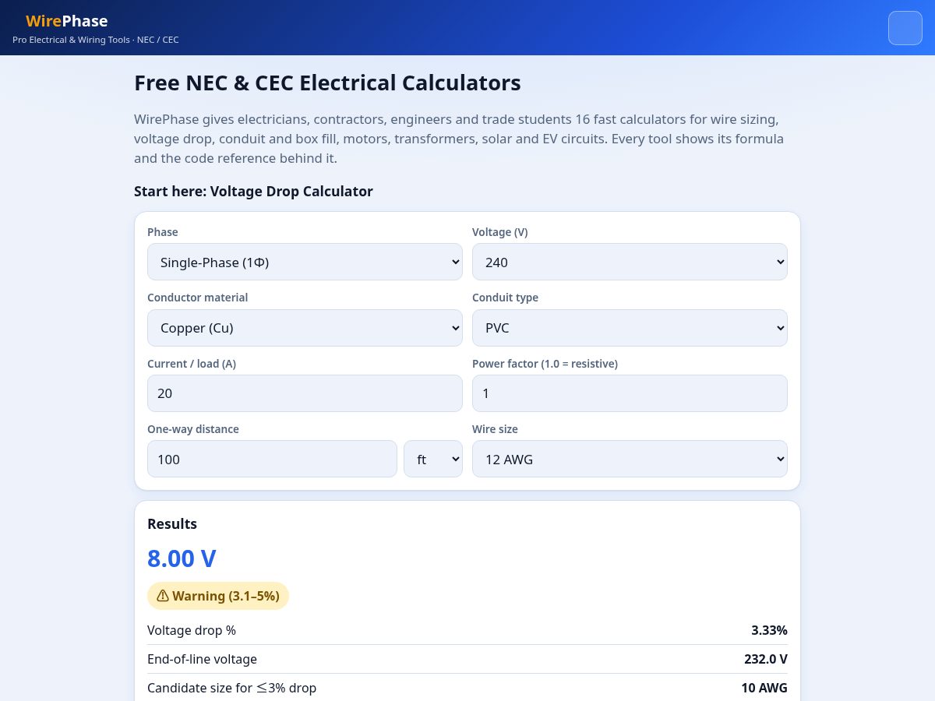Click the WirePhase logo
The width and height of the screenshot is (935, 701).
67,21
